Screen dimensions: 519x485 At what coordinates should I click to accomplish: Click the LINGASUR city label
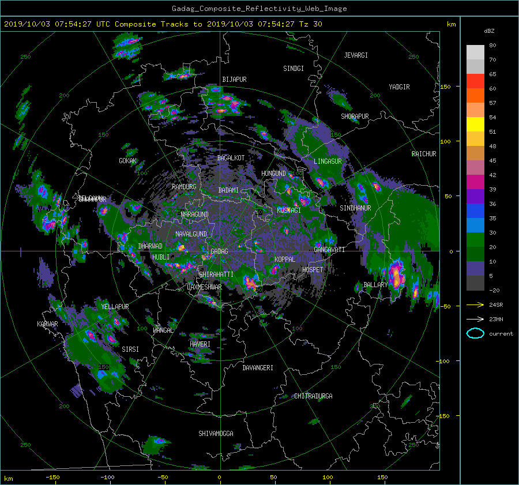(x=328, y=161)
